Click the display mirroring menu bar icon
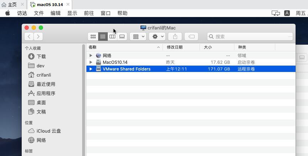 (x=276, y=13)
